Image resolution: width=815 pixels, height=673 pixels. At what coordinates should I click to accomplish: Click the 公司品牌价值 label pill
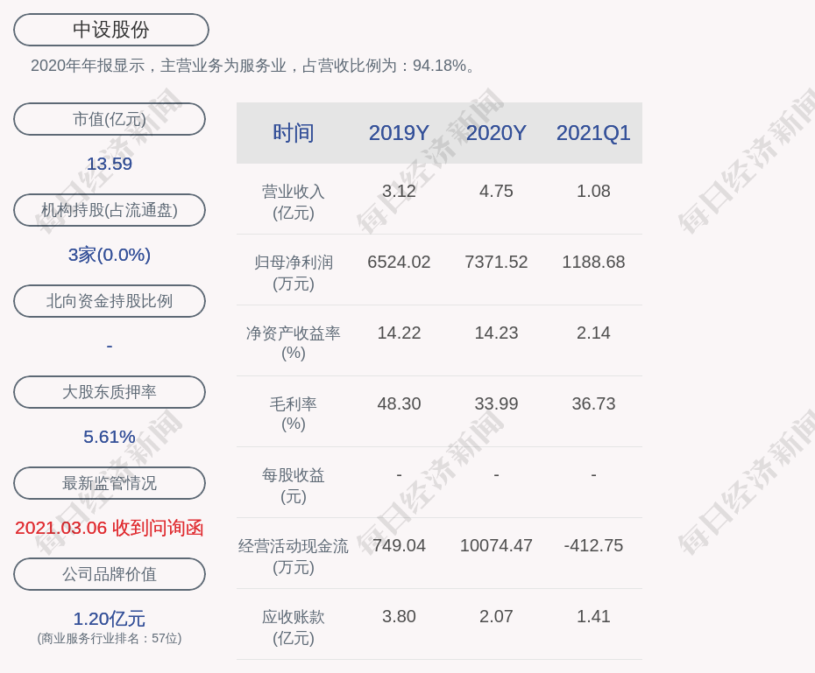click(x=110, y=574)
